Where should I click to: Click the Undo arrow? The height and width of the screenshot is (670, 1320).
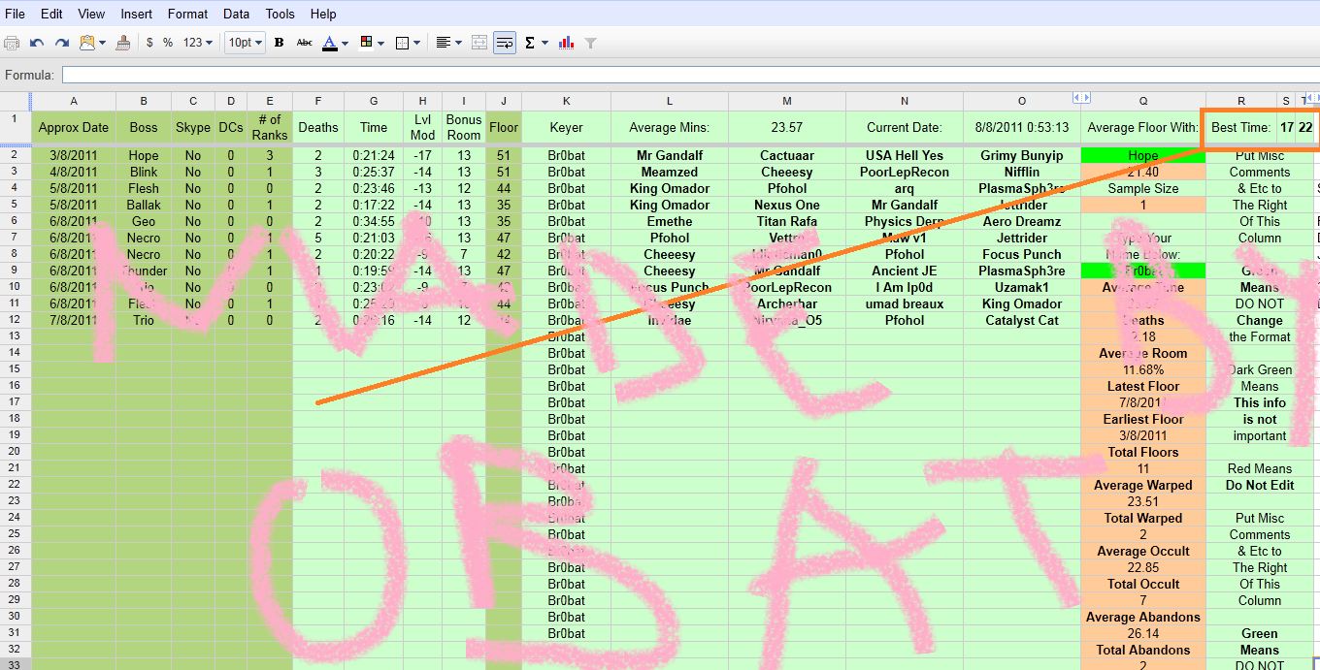coord(37,43)
